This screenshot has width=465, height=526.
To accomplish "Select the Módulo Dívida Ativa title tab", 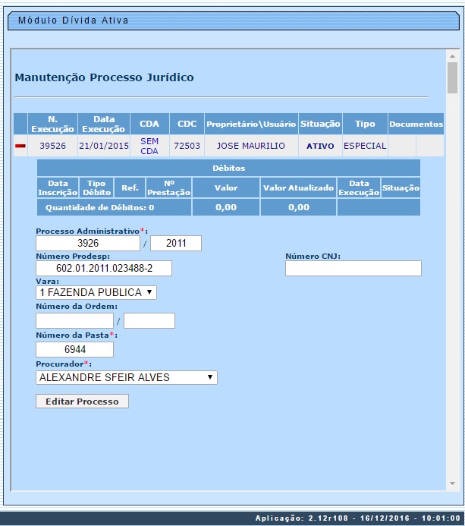I will click(74, 20).
